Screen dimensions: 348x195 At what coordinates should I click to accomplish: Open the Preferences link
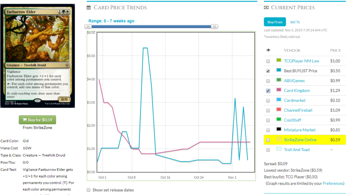click(333, 183)
